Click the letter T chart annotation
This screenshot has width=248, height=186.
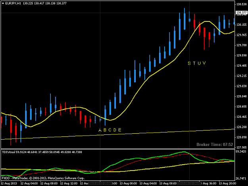pos(194,63)
